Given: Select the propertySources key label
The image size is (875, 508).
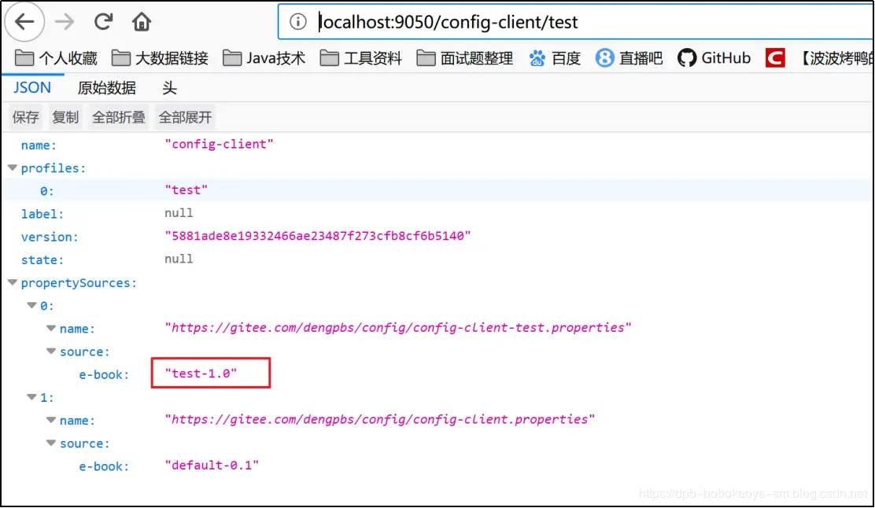Looking at the screenshot, I should pos(79,283).
